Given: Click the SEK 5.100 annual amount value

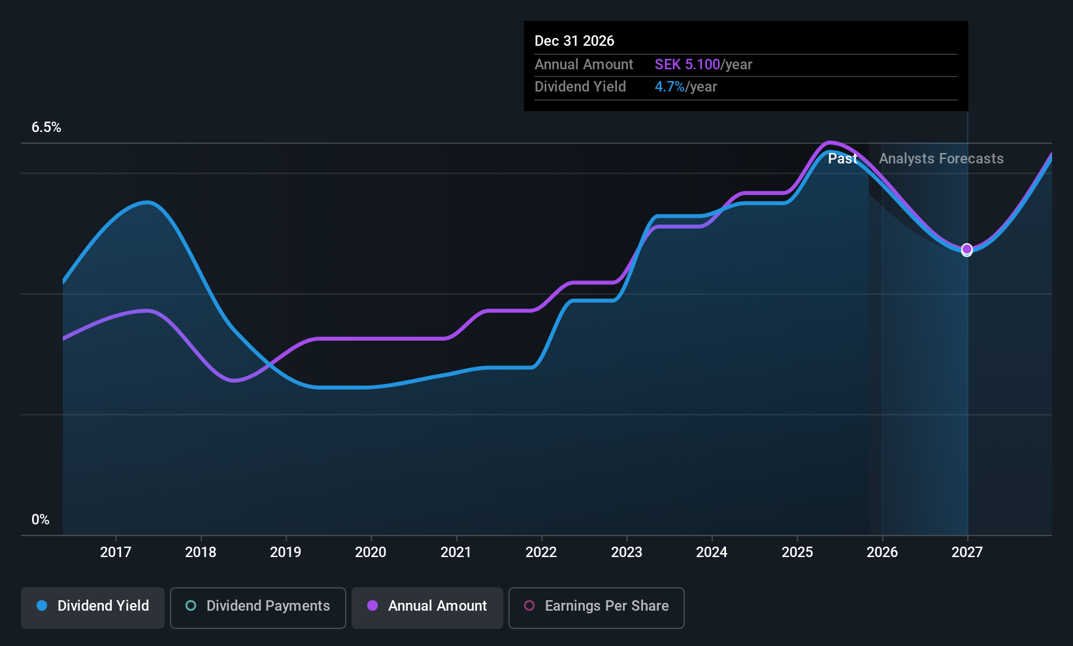Looking at the screenshot, I should pyautogui.click(x=687, y=64).
